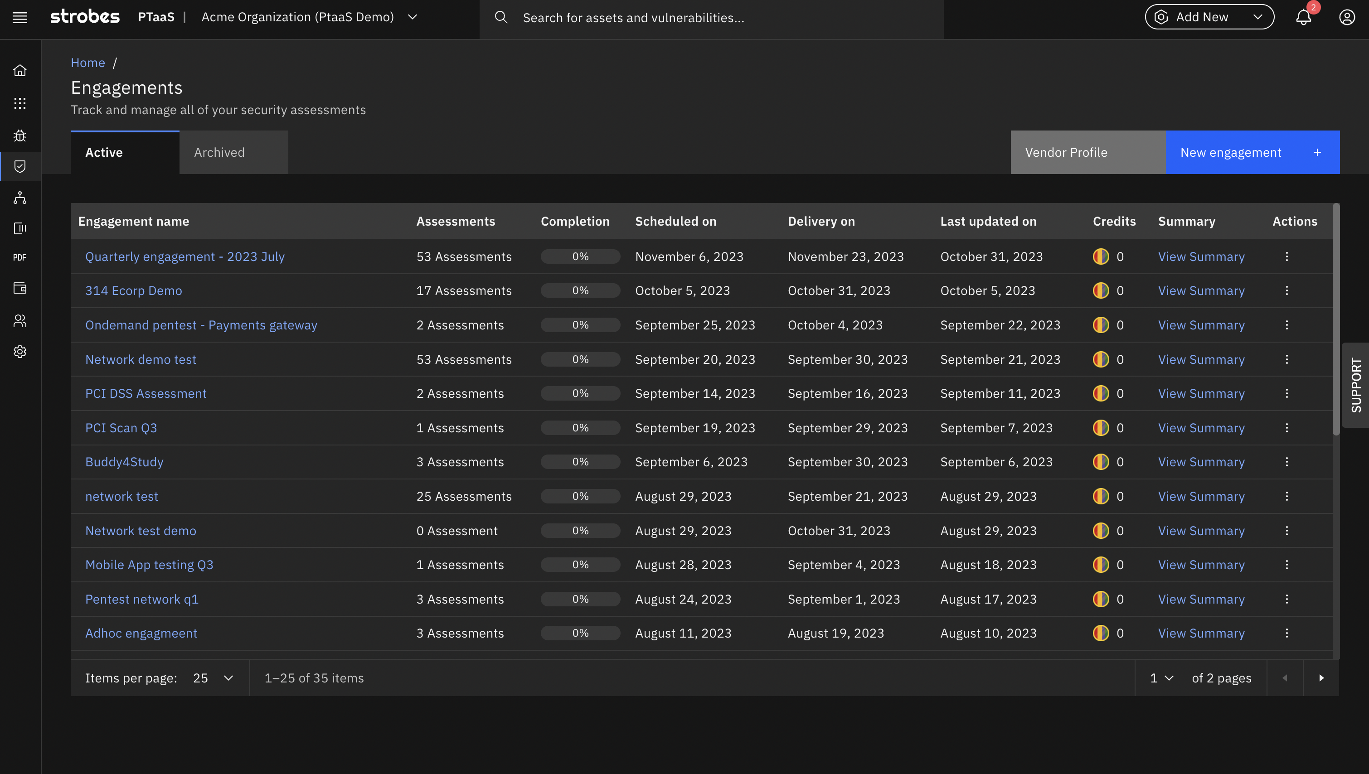The image size is (1369, 774).
Task: Open actions menu for Mobile App testing Q3
Action: click(x=1286, y=565)
